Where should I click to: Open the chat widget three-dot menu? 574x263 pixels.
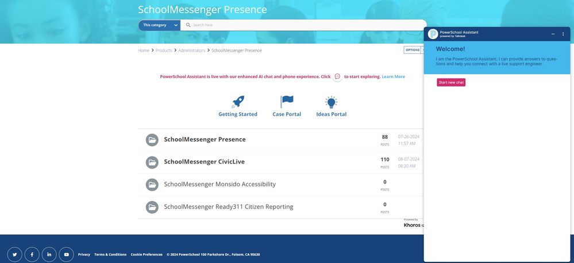(x=563, y=34)
